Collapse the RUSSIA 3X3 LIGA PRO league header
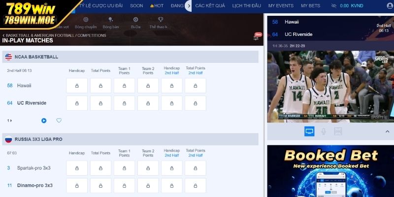The width and height of the screenshot is (394, 197). coord(130,139)
